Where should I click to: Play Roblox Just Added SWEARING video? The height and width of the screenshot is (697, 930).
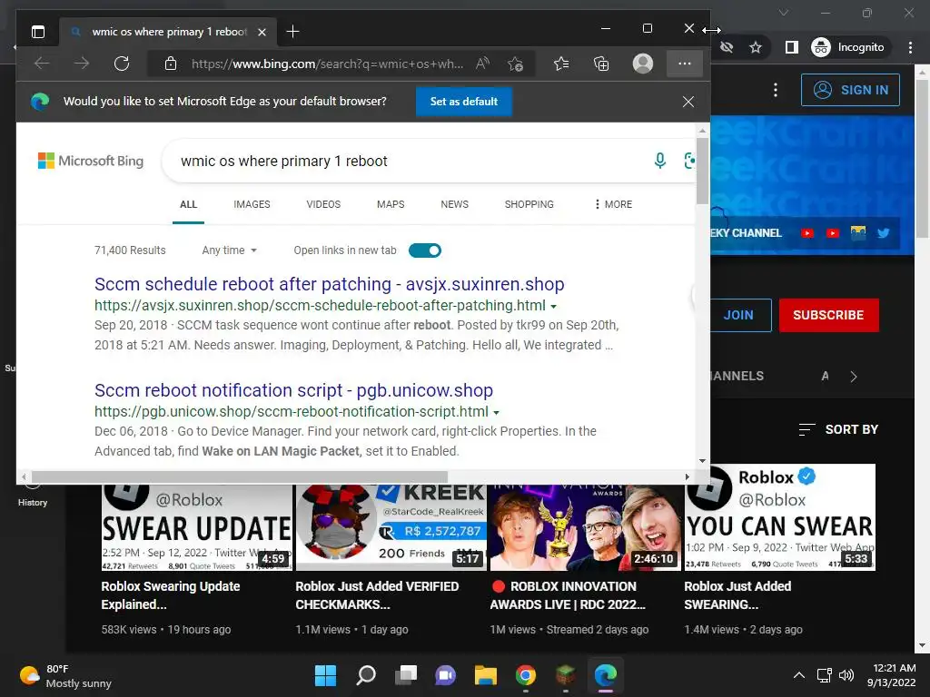[x=780, y=517]
